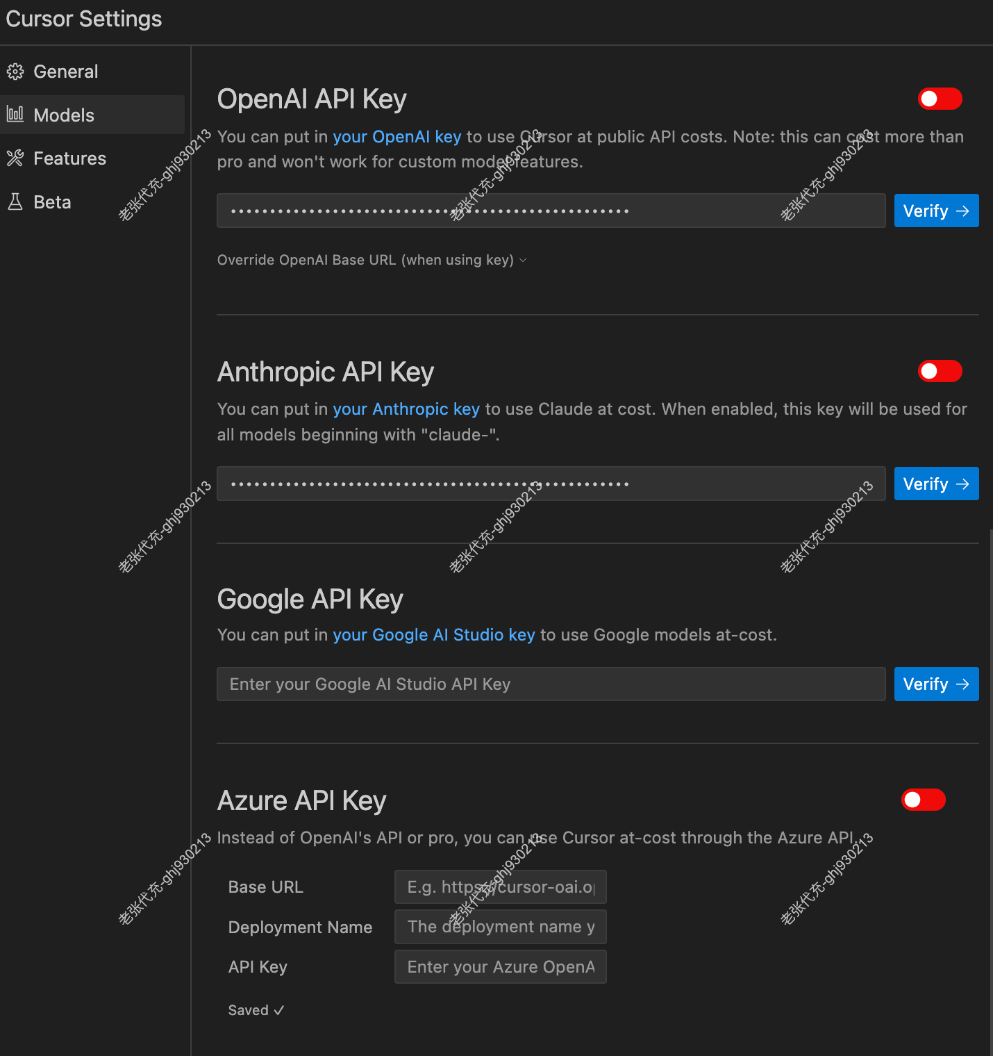Switch on the Azure API Key toggle

[x=923, y=800]
